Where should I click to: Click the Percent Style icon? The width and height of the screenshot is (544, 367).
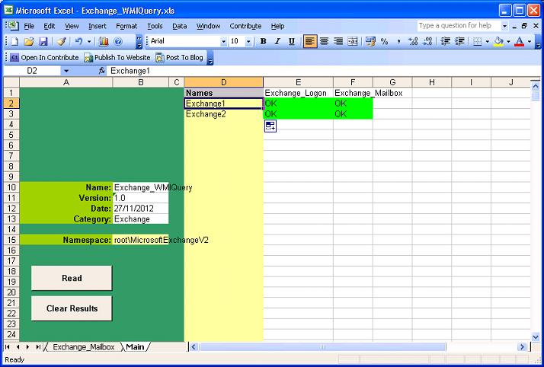[384, 41]
